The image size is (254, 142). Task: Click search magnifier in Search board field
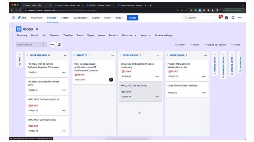point(43,45)
